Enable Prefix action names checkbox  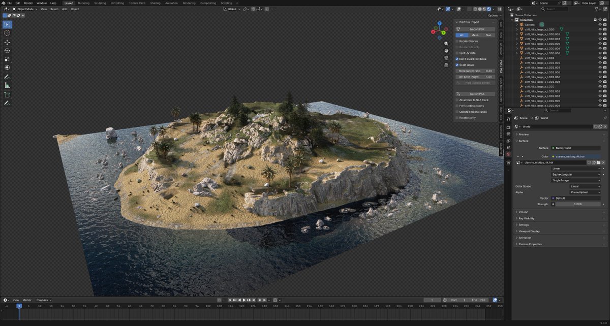click(x=457, y=106)
